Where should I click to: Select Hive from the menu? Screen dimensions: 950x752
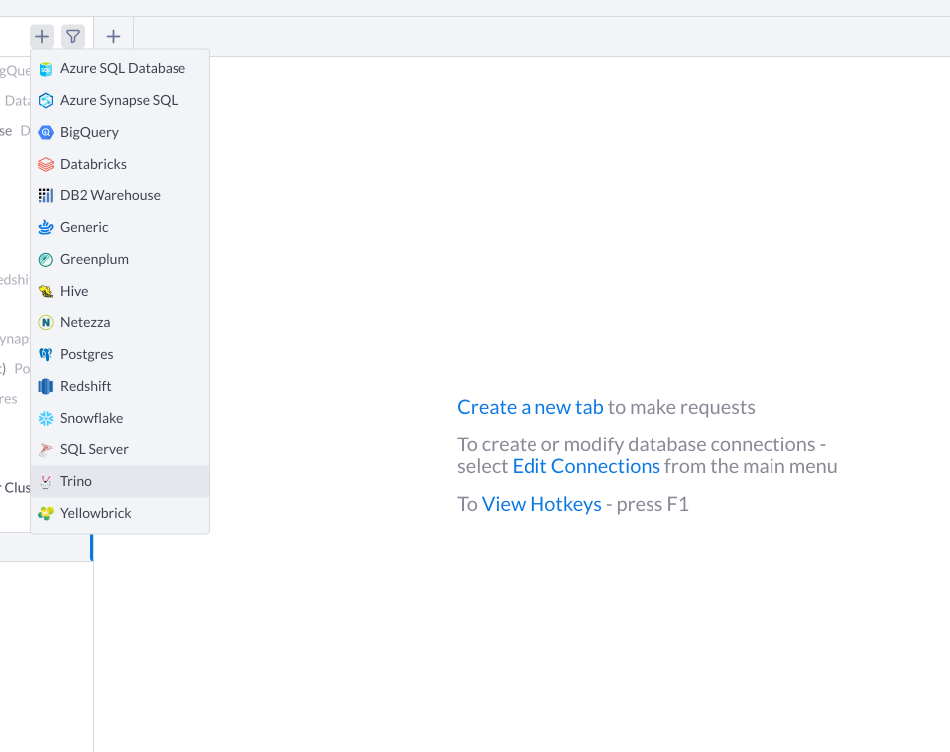point(120,291)
